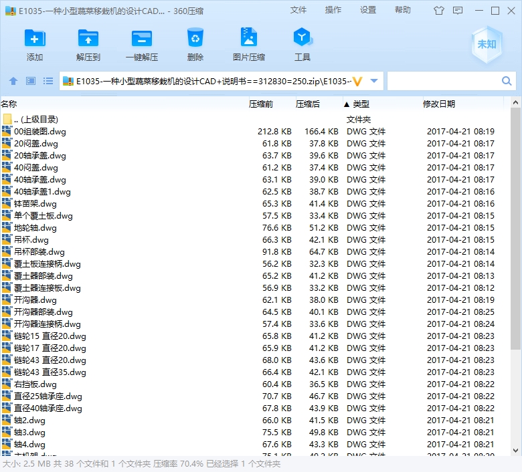Click the archive icon in the address bar
This screenshot has height=472, width=522.
(68, 81)
